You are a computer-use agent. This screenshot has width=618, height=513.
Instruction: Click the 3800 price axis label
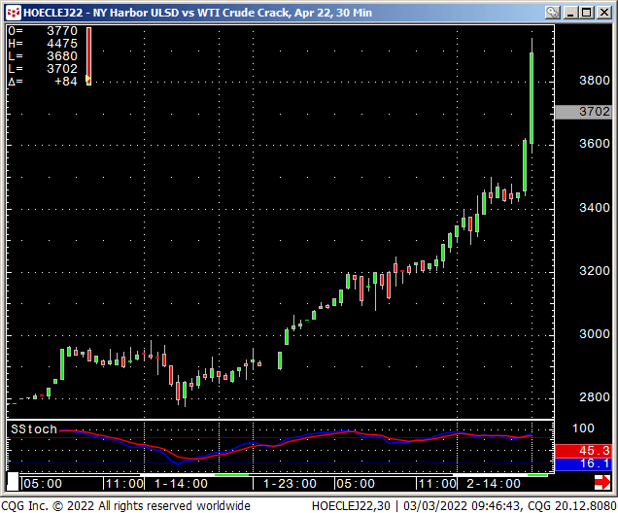tap(595, 81)
